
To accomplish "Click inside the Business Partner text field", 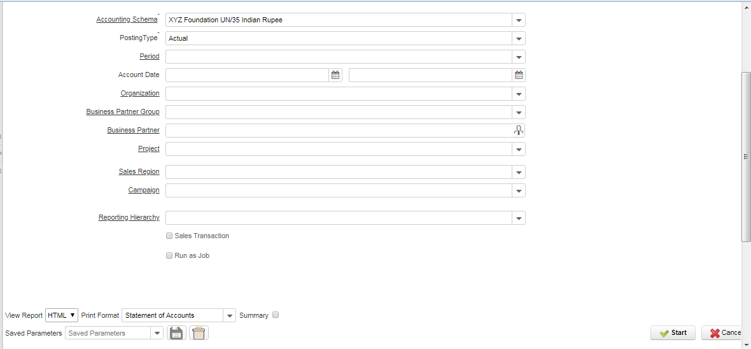I will pyautogui.click(x=339, y=131).
